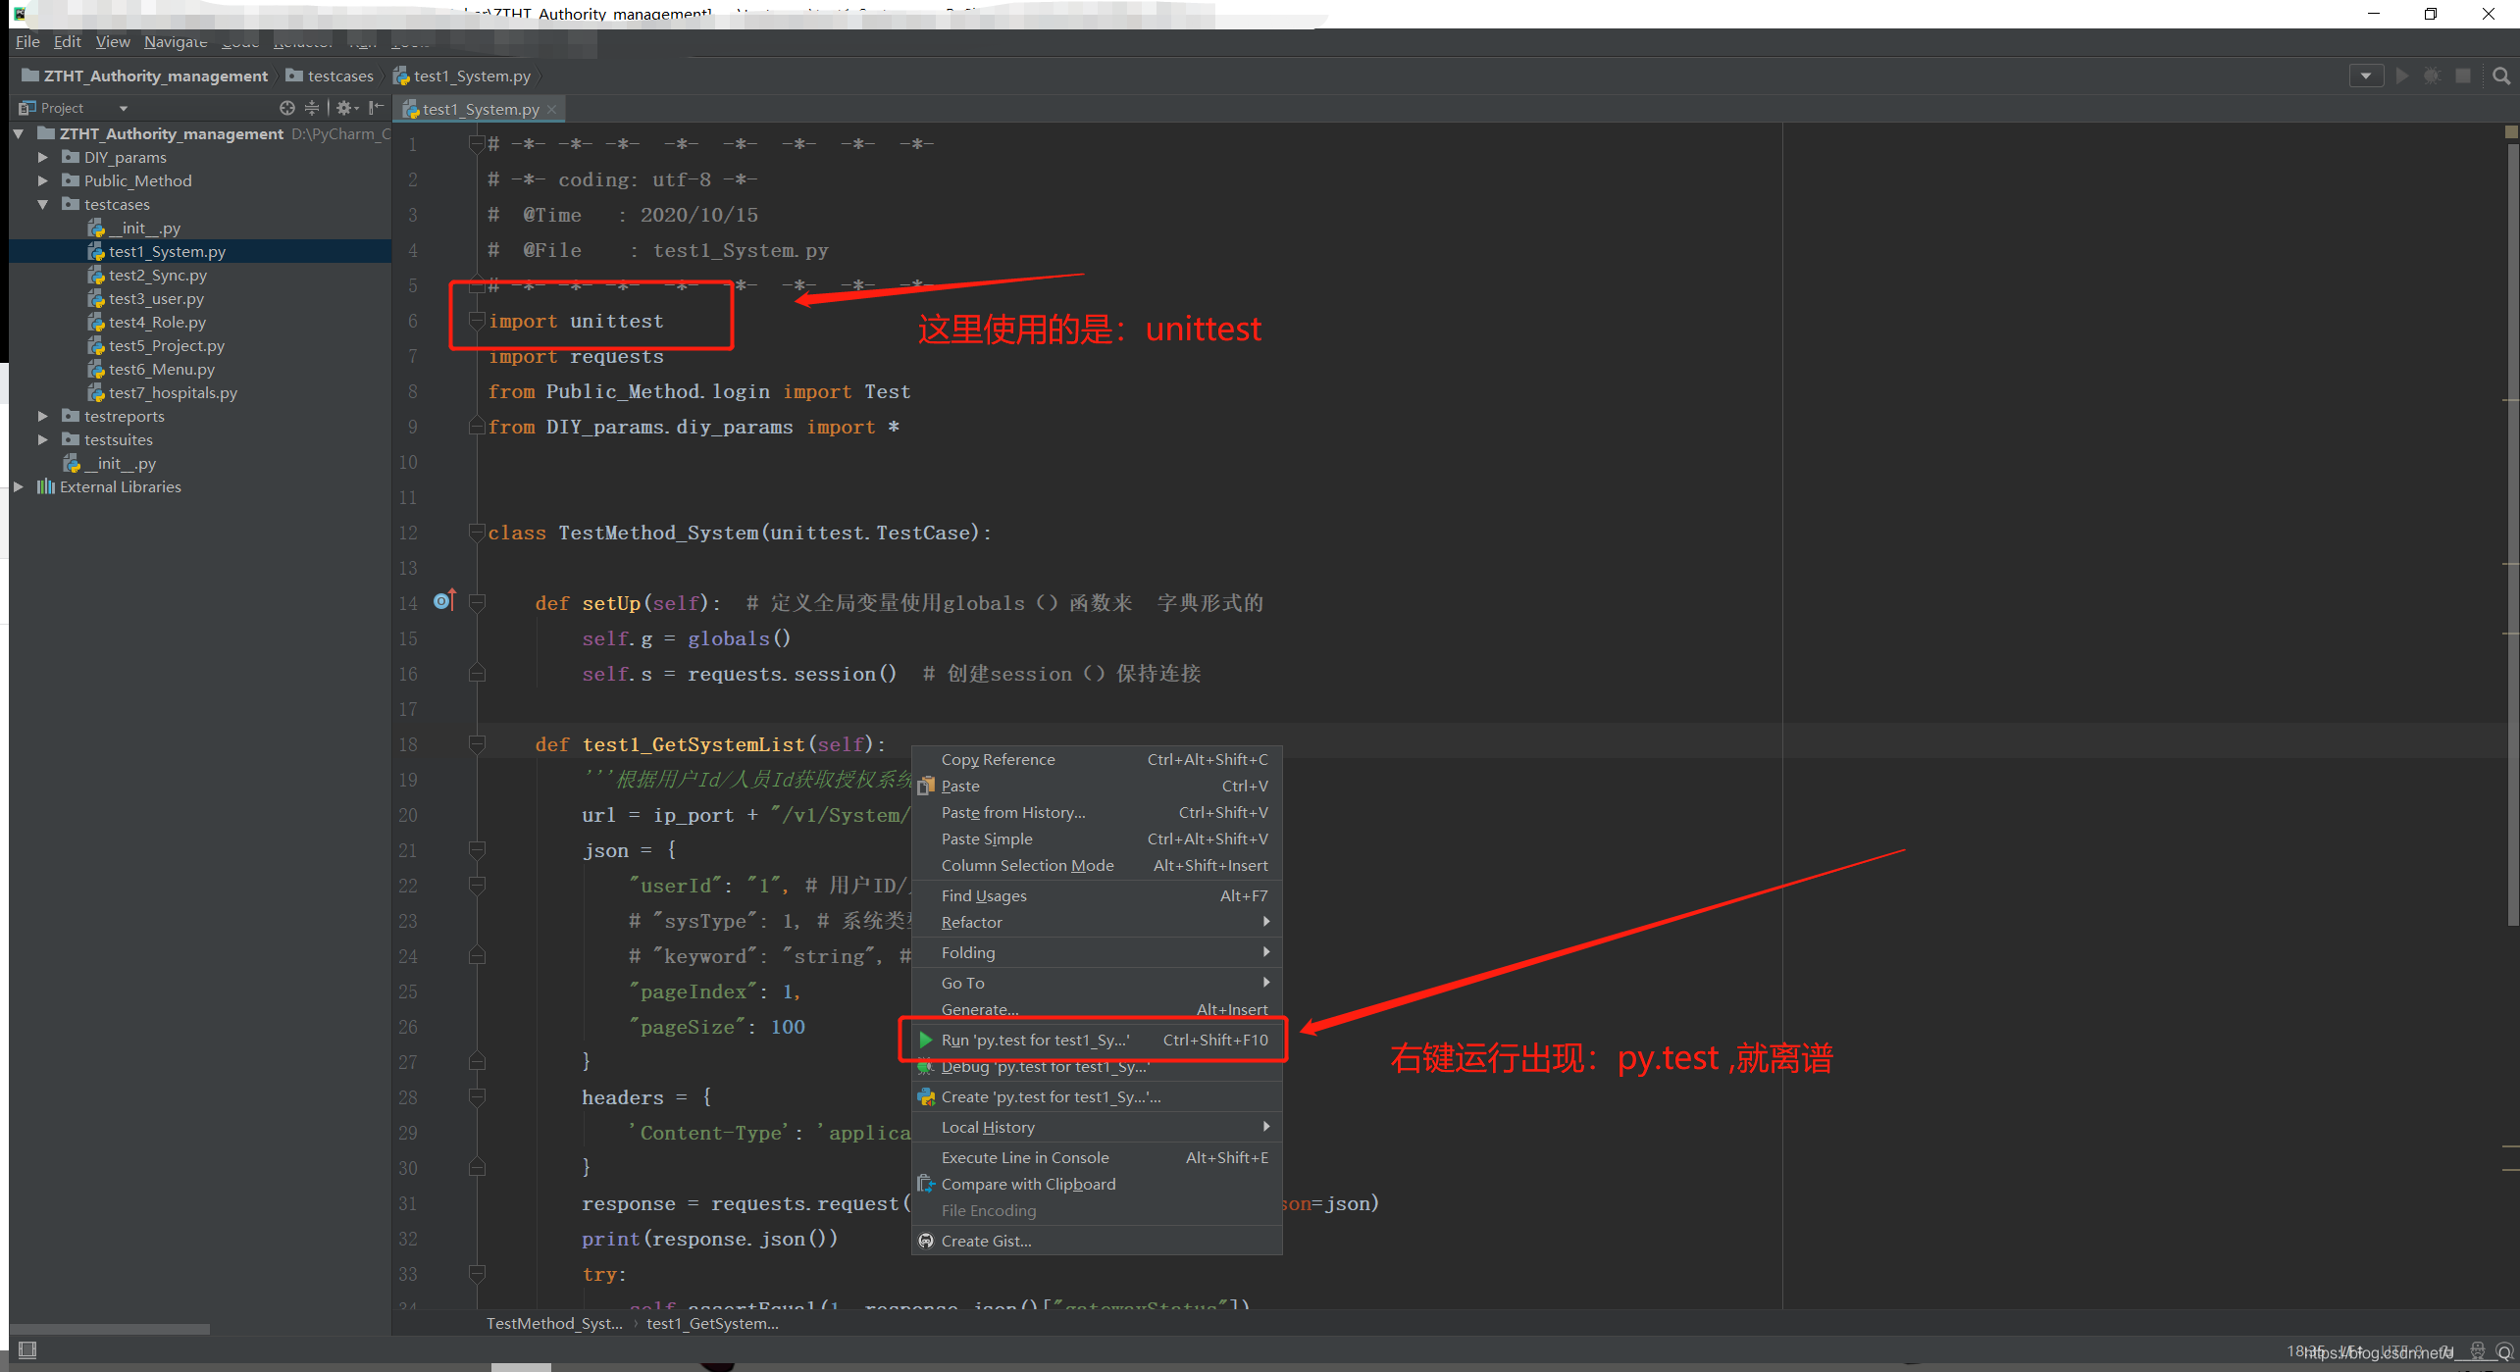Click the editor vertical scrollbar
Screen dimensions: 2520x1372
coord(2511,534)
